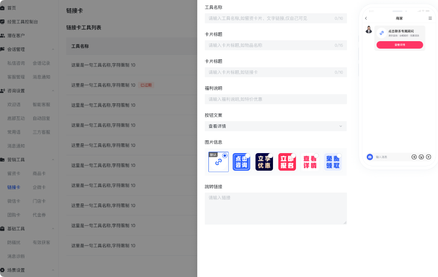
Task: Tap the back arrow in phone preview
Action: tap(366, 19)
